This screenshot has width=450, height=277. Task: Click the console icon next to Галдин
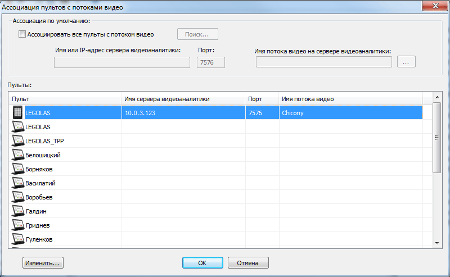(x=18, y=211)
